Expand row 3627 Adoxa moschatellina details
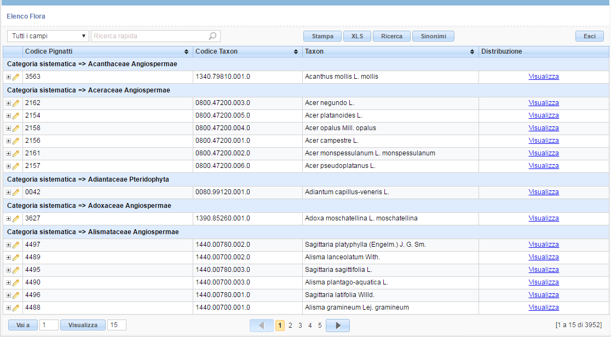This screenshot has height=337, width=611. point(8,219)
